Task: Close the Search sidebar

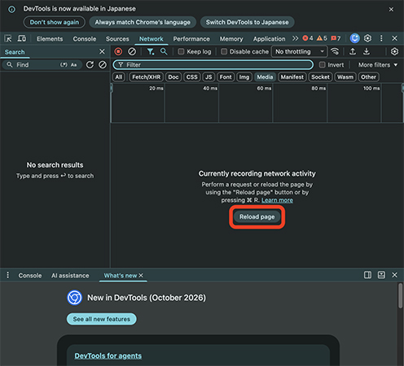Action: tap(102, 51)
